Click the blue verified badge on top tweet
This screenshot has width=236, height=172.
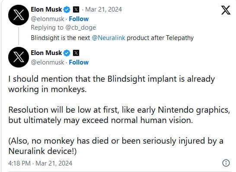point(67,10)
